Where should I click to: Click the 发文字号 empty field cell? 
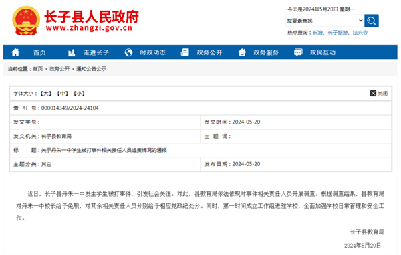point(105,122)
